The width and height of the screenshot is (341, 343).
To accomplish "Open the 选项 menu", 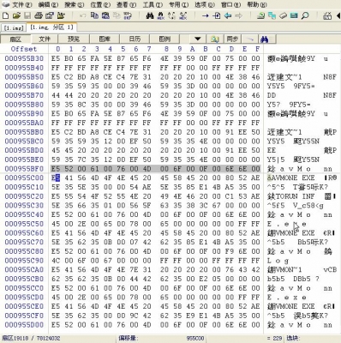I will [x=205, y=4].
